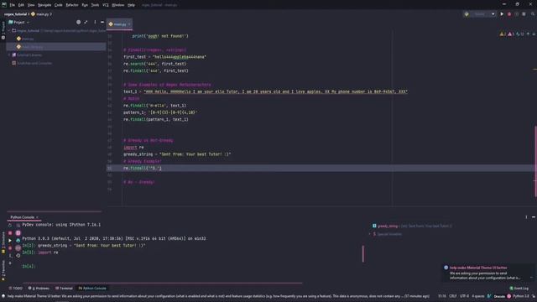The height and width of the screenshot is (302, 537).
Task: Click the yellow warnings indicator in editor
Action: (503, 34)
